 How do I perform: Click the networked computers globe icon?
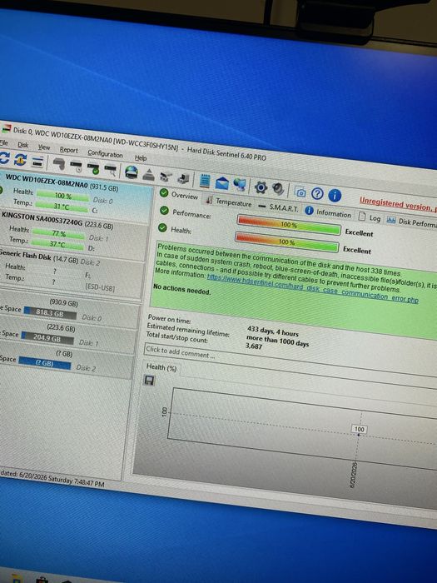[x=240, y=184]
